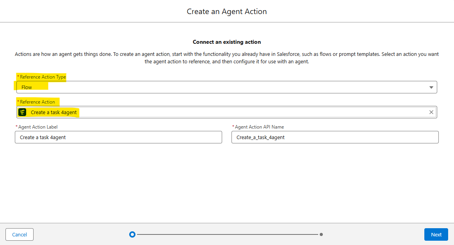This screenshot has width=454, height=245.
Task: Click the final step dot in progress indicator
Action: (321, 234)
